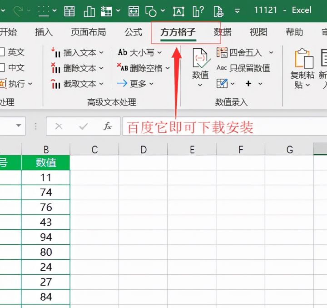Expand the pivot table icon dropdown arrow

118,10
